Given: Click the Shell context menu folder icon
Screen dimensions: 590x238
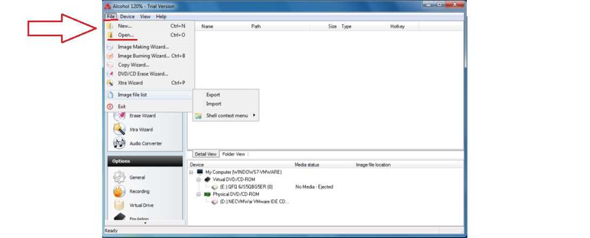Looking at the screenshot, I should (198, 116).
